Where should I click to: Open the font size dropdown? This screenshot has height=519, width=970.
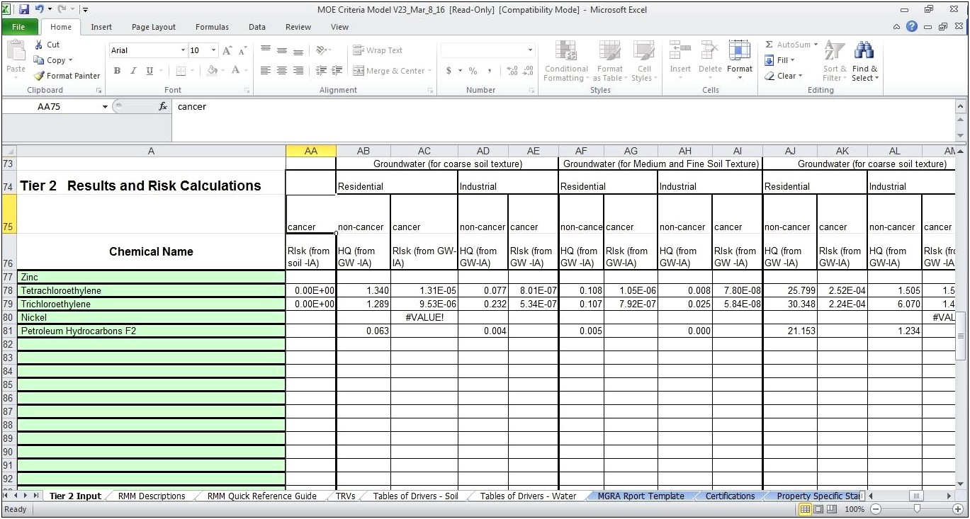point(214,50)
